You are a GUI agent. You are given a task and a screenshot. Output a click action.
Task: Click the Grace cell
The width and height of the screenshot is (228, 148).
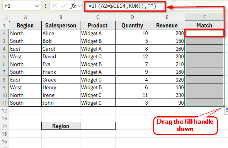[x=61, y=80]
